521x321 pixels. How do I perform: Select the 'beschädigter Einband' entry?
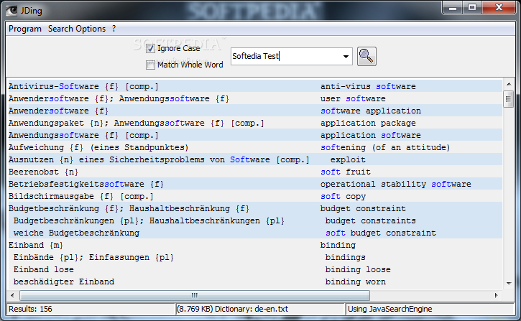[64, 282]
